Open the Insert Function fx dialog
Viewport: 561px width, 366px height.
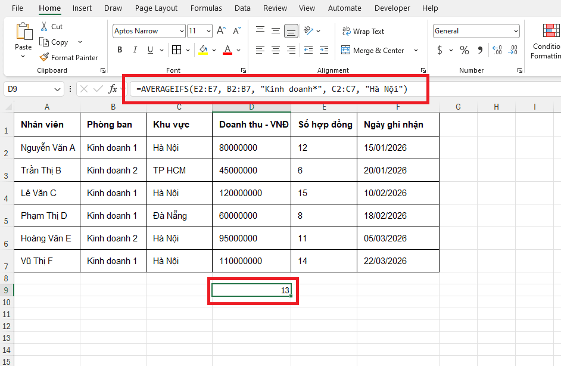pos(113,89)
